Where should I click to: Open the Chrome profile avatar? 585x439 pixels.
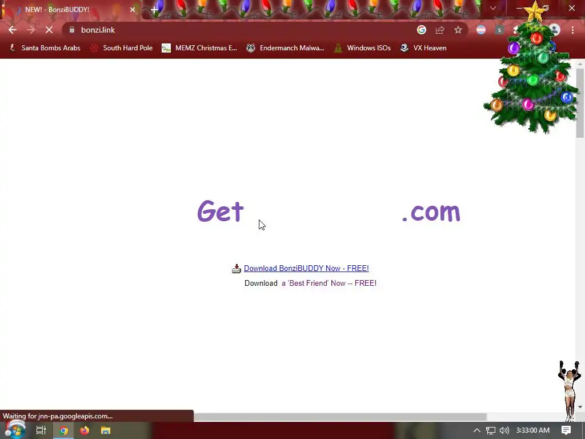pyautogui.click(x=555, y=30)
